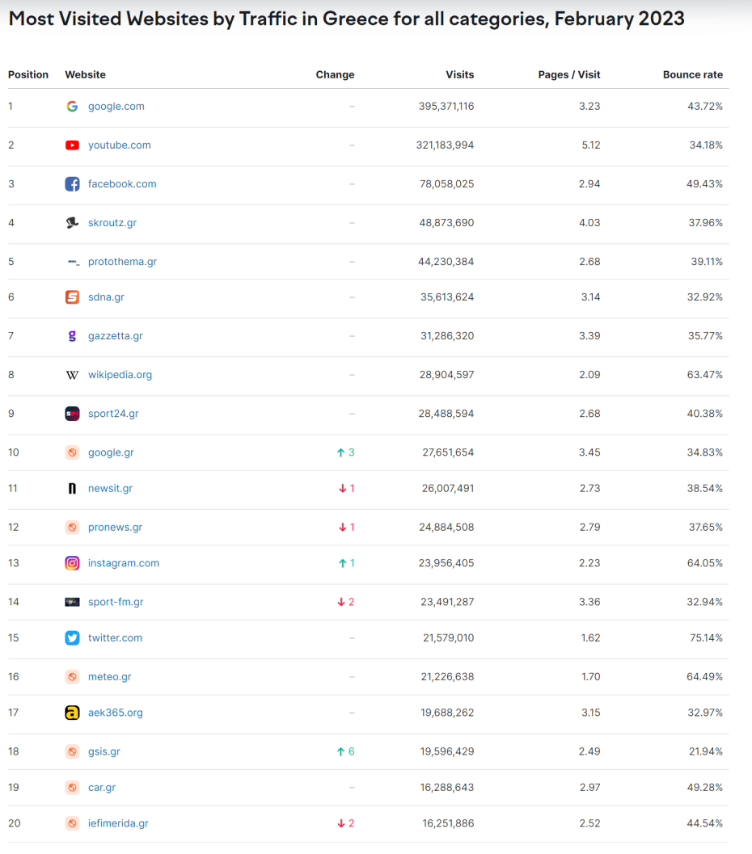
Task: Select the visits value 321,183,994
Action: click(446, 145)
